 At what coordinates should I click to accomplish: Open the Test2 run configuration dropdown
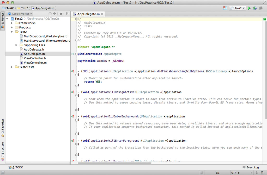click(238, 8)
